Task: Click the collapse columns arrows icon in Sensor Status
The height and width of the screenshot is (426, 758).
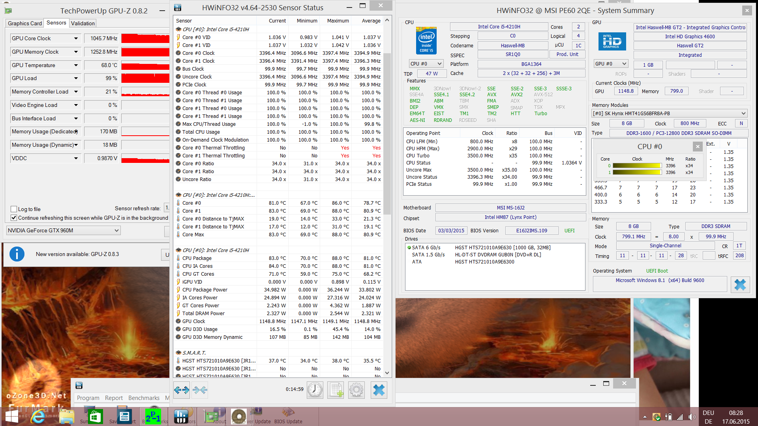Action: tap(200, 390)
